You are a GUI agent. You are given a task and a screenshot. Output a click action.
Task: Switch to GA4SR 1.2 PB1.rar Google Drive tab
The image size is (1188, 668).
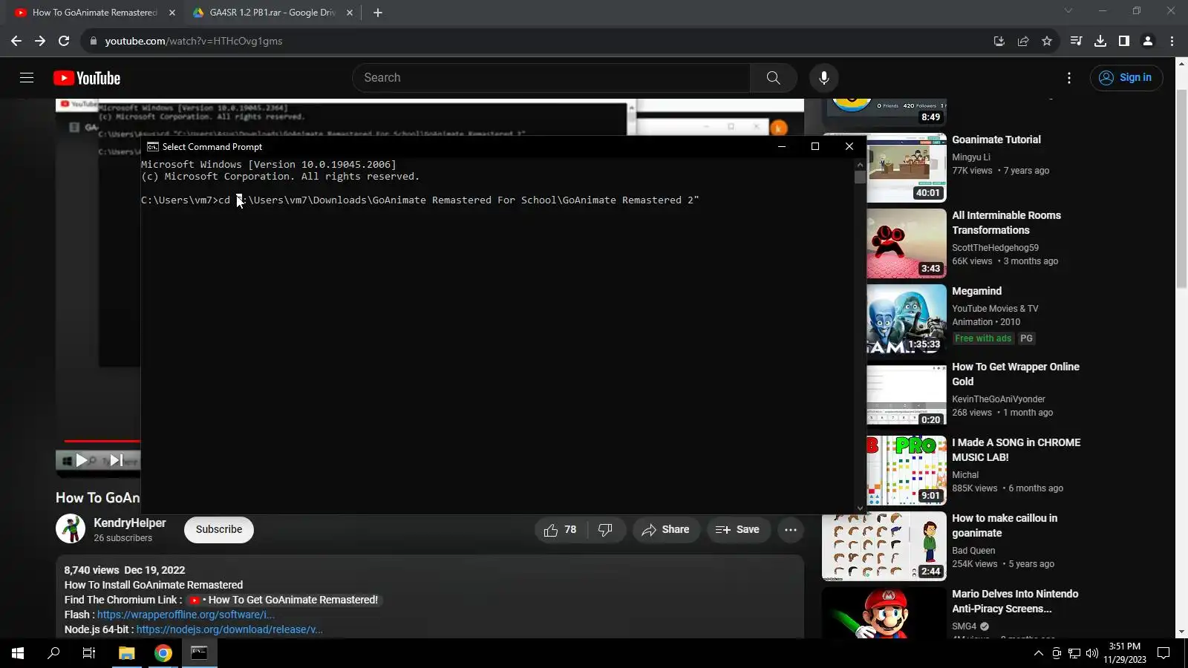[x=272, y=13]
